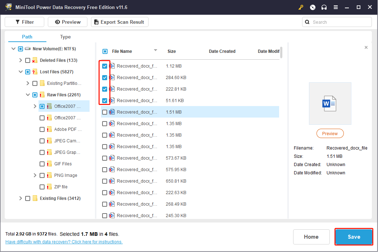Click the Raw Files folder icon

click(x=42, y=95)
